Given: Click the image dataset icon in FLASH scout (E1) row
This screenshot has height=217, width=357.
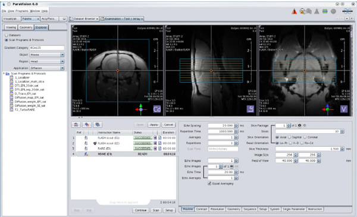Looking at the screenshot, I should [155, 138].
